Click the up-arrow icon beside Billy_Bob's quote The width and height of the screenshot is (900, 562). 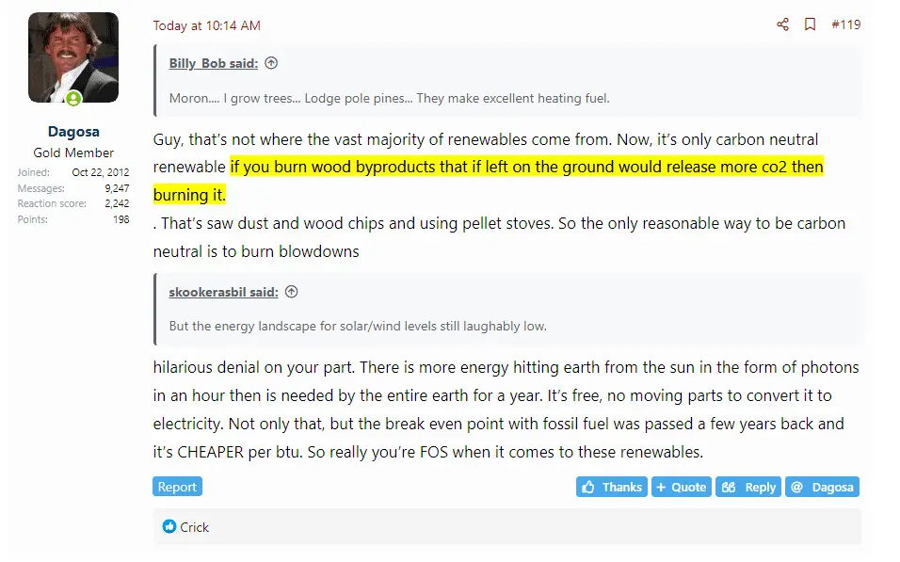pos(271,63)
